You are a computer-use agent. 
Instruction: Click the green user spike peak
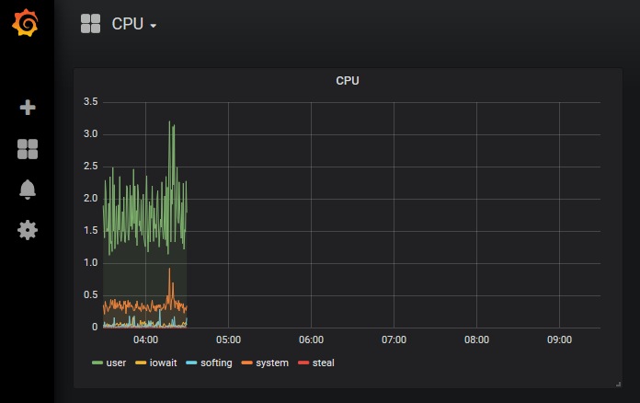point(170,122)
